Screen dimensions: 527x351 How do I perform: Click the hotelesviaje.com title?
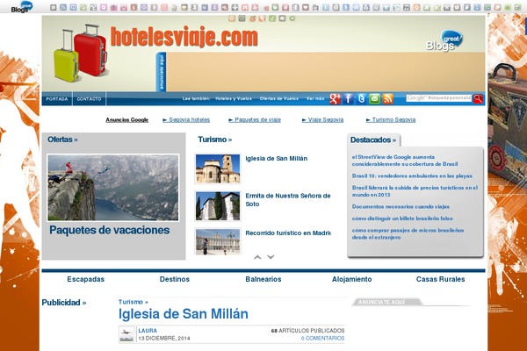[184, 37]
